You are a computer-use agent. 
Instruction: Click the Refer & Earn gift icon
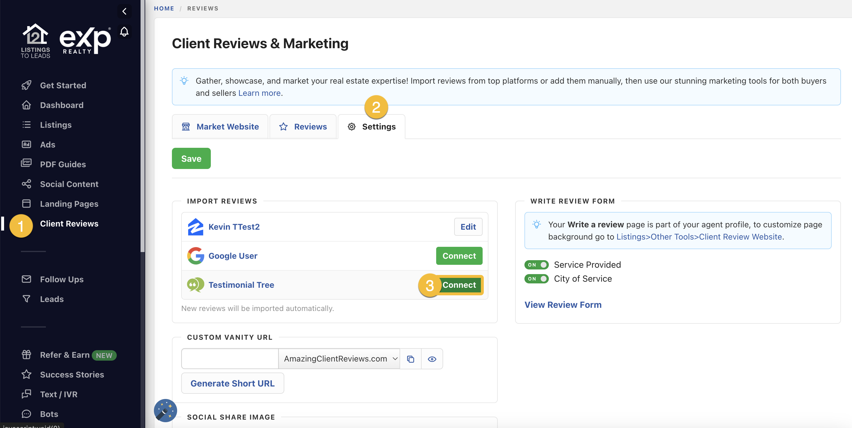point(26,355)
